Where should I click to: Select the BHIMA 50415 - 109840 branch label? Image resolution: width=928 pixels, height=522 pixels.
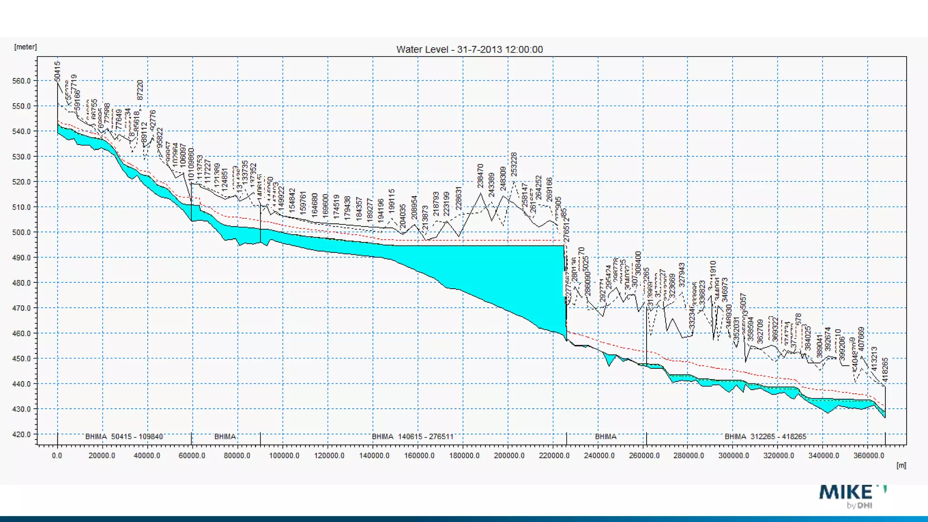[x=124, y=436]
